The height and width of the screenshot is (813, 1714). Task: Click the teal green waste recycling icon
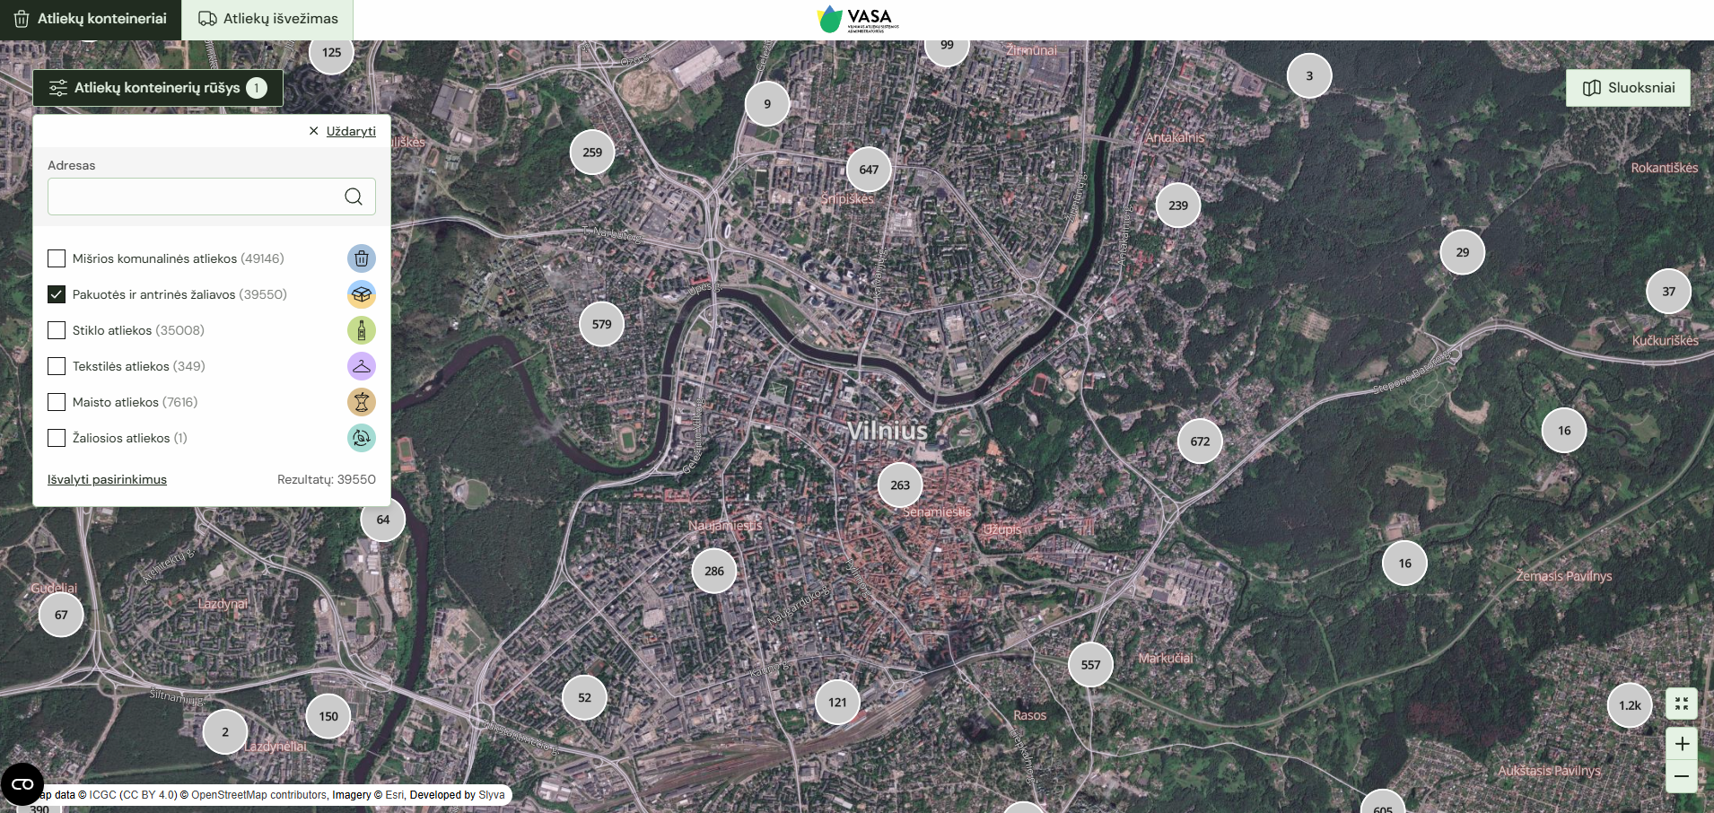click(x=361, y=438)
